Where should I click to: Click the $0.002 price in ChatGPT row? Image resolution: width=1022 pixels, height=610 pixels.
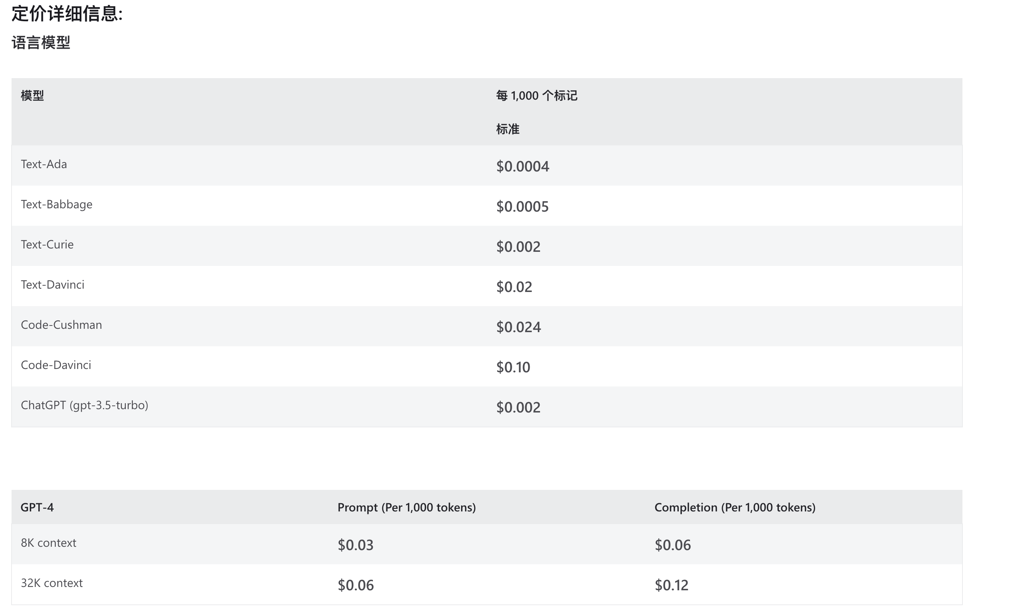point(518,407)
